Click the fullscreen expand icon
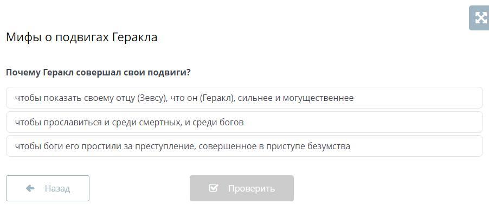 [480, 18]
